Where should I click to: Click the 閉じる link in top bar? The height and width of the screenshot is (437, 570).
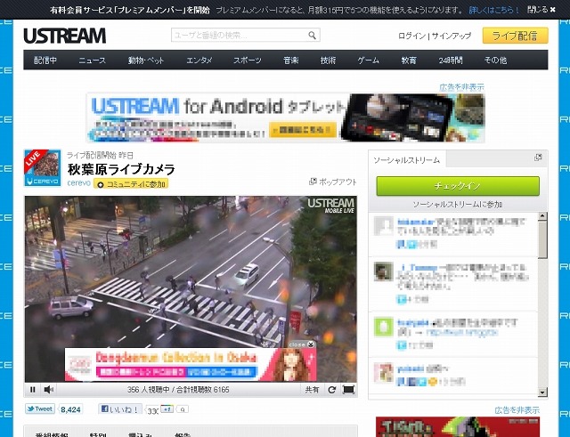coord(537,10)
